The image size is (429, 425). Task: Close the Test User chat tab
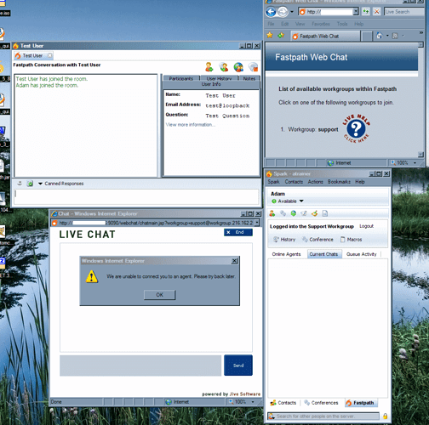click(x=49, y=55)
